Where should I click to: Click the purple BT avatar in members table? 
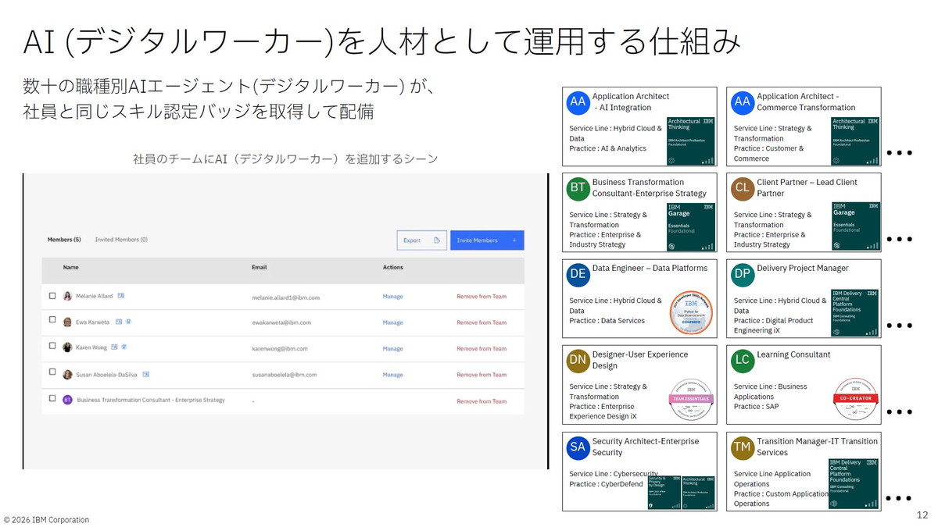coord(67,400)
